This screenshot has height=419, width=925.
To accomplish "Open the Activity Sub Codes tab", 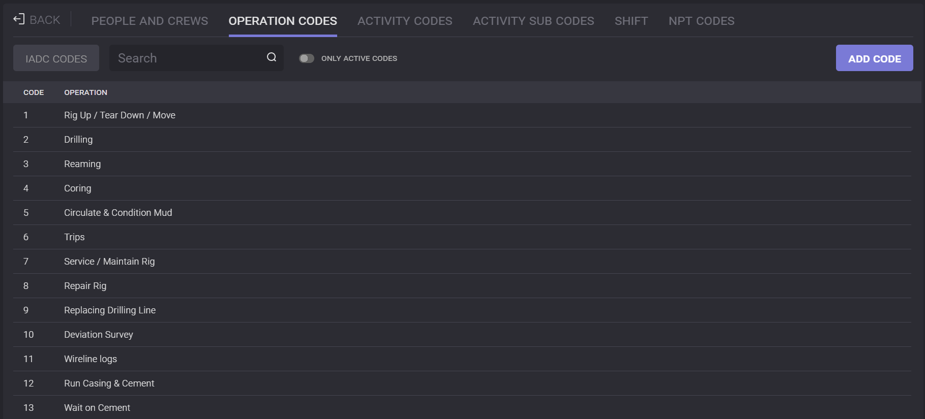I will point(533,21).
